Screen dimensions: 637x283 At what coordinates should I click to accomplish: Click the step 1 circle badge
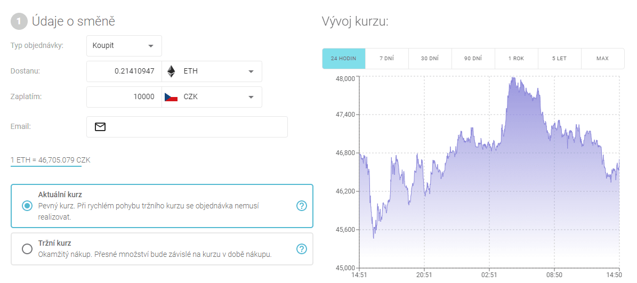tap(19, 21)
